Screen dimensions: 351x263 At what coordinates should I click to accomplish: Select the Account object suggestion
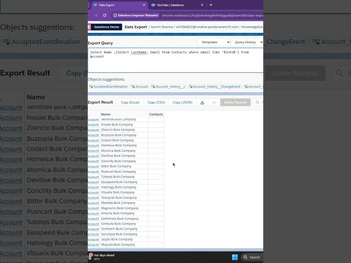[139, 87]
